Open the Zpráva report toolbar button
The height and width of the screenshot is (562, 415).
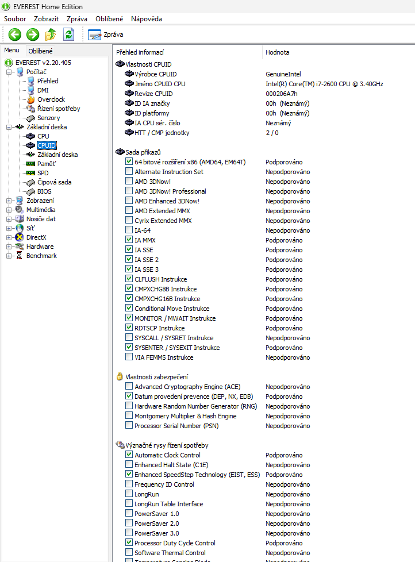pos(105,35)
